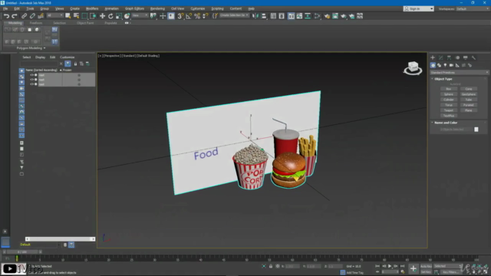Click the Cylinder primitive button
The image size is (491, 276).
pyautogui.click(x=448, y=100)
